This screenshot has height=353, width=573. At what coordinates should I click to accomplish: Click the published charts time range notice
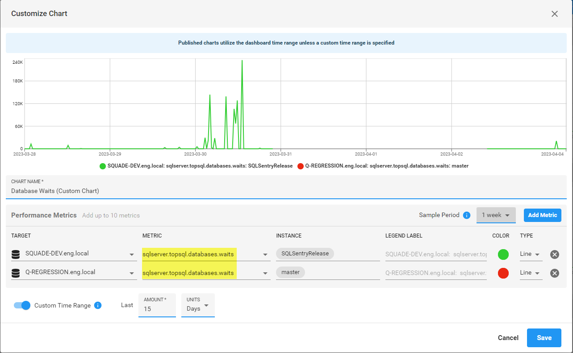[x=286, y=43]
